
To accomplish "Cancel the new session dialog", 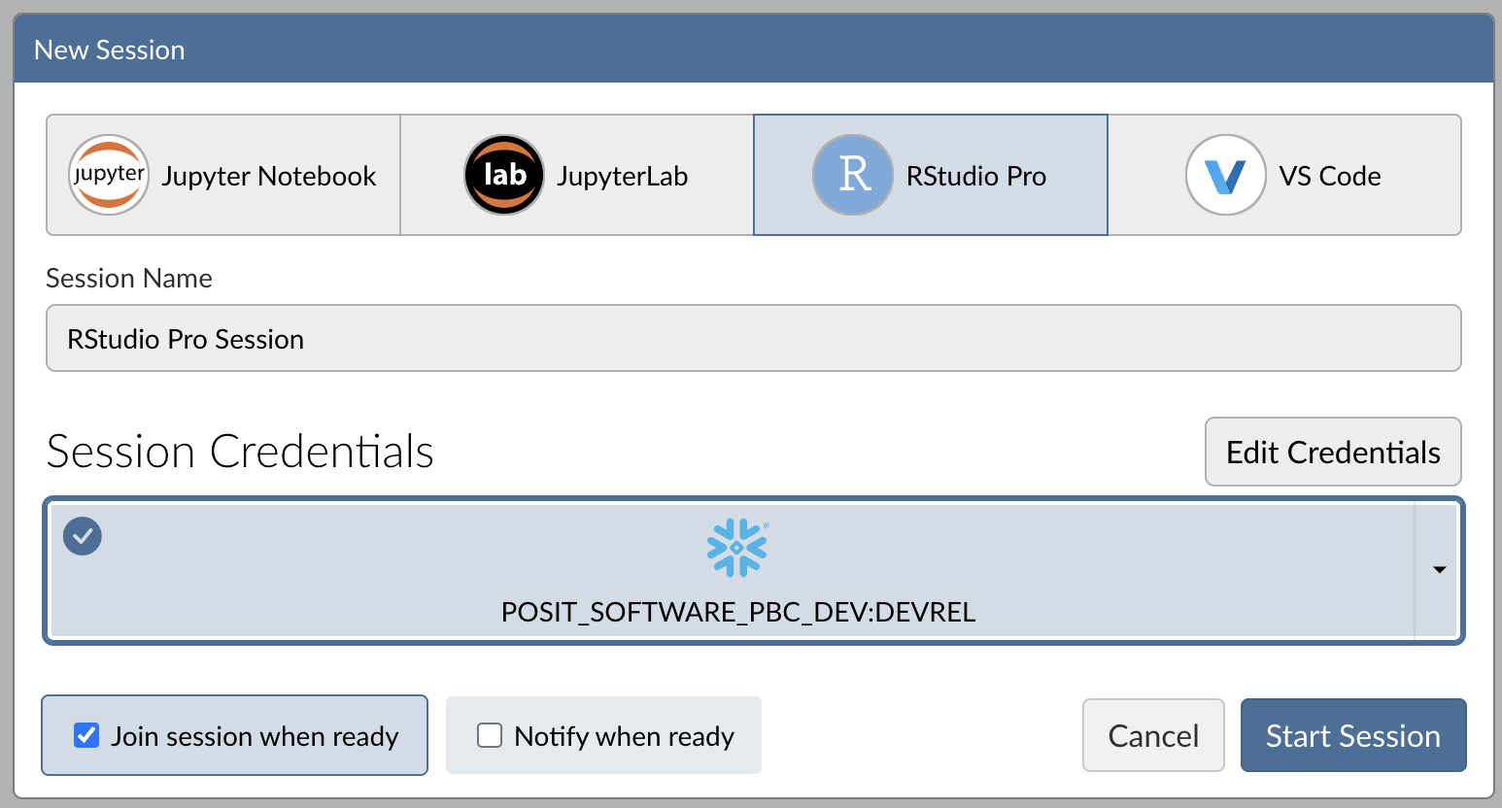I will tap(1153, 735).
